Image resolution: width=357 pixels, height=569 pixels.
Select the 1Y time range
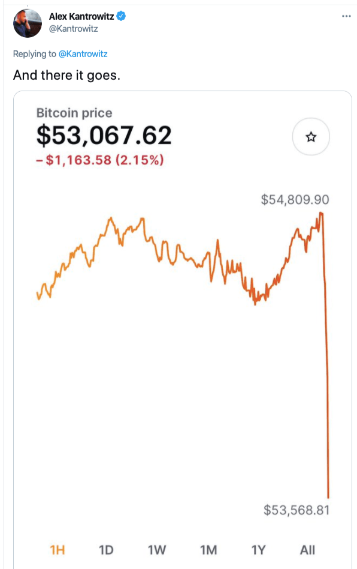(259, 550)
